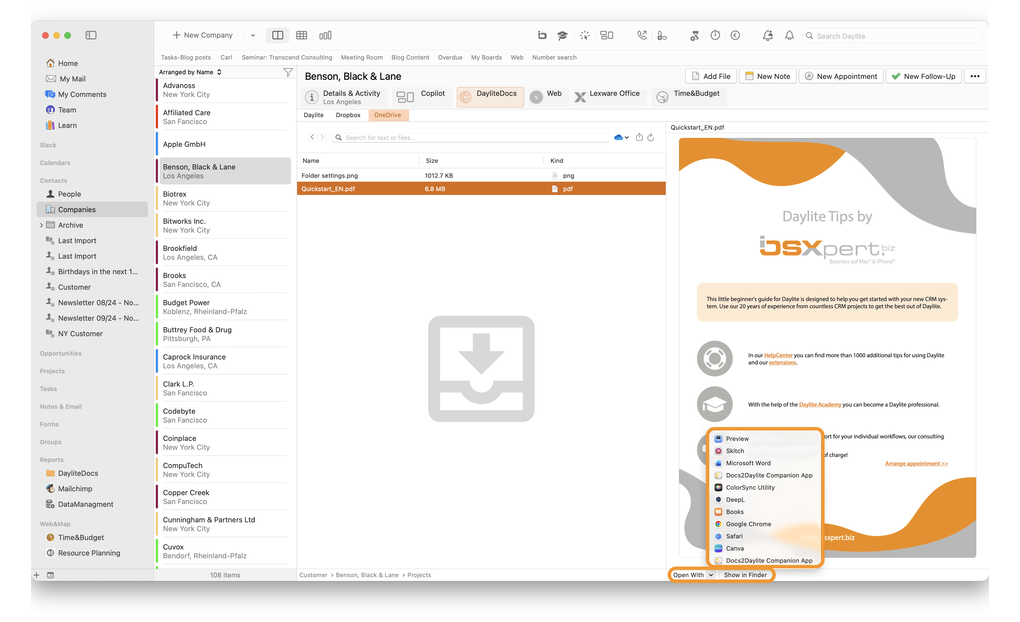Open Resource Planning in the sidebar
Image resolution: width=1020 pixels, height=622 pixels.
coord(89,553)
